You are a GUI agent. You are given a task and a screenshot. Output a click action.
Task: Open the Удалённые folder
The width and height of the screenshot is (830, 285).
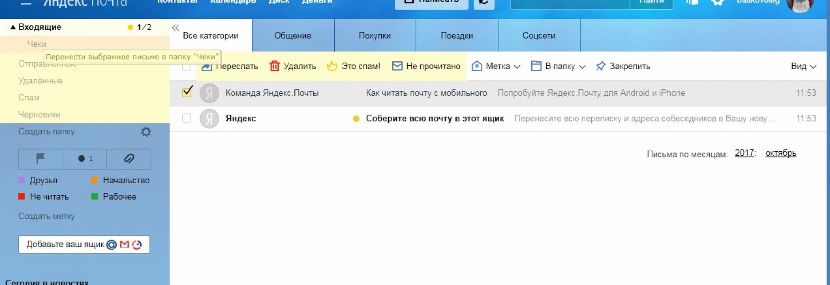coord(40,81)
